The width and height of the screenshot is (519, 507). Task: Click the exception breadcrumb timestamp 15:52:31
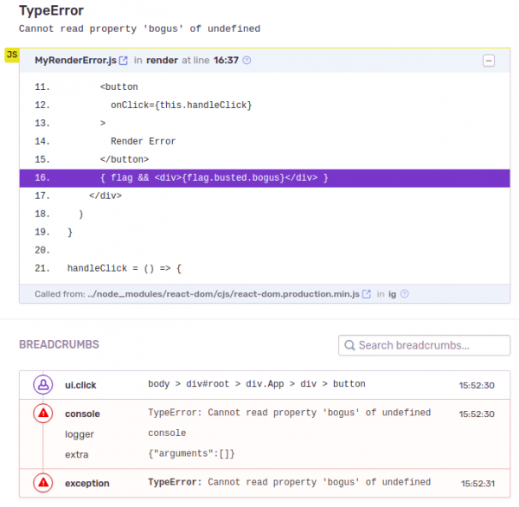click(477, 484)
